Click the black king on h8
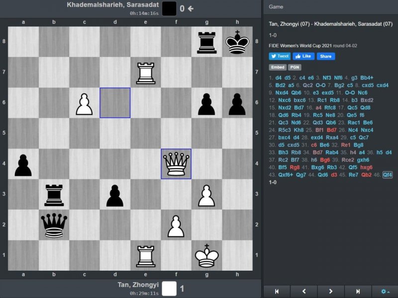The height and width of the screenshot is (298, 398). [237, 42]
